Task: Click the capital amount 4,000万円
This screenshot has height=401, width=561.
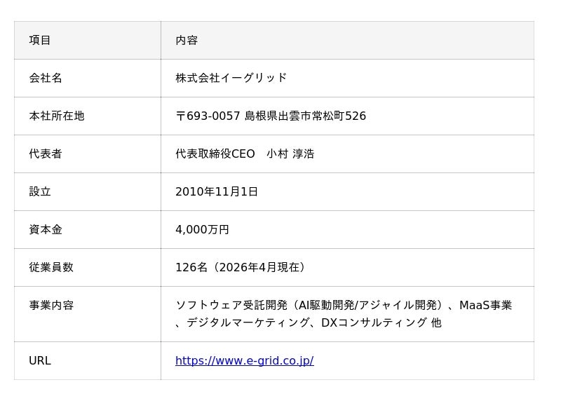Action: tap(202, 229)
